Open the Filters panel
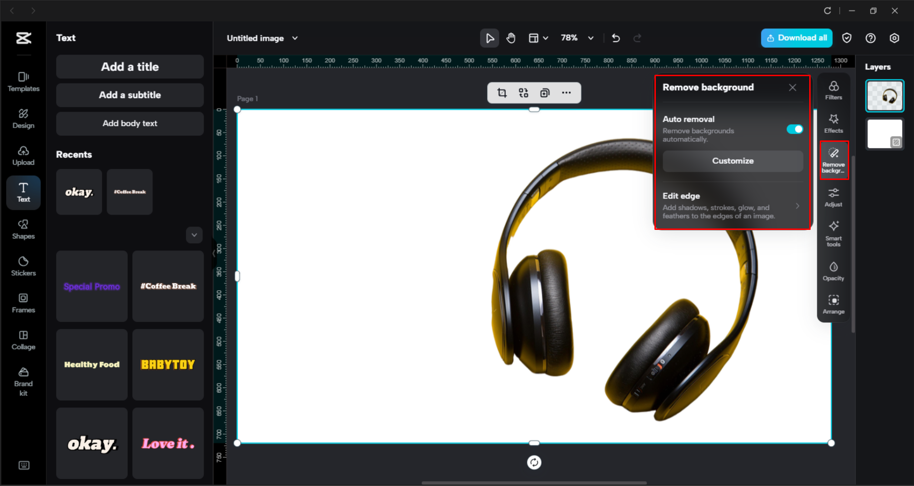Viewport: 914px width, 486px height. pos(834,90)
